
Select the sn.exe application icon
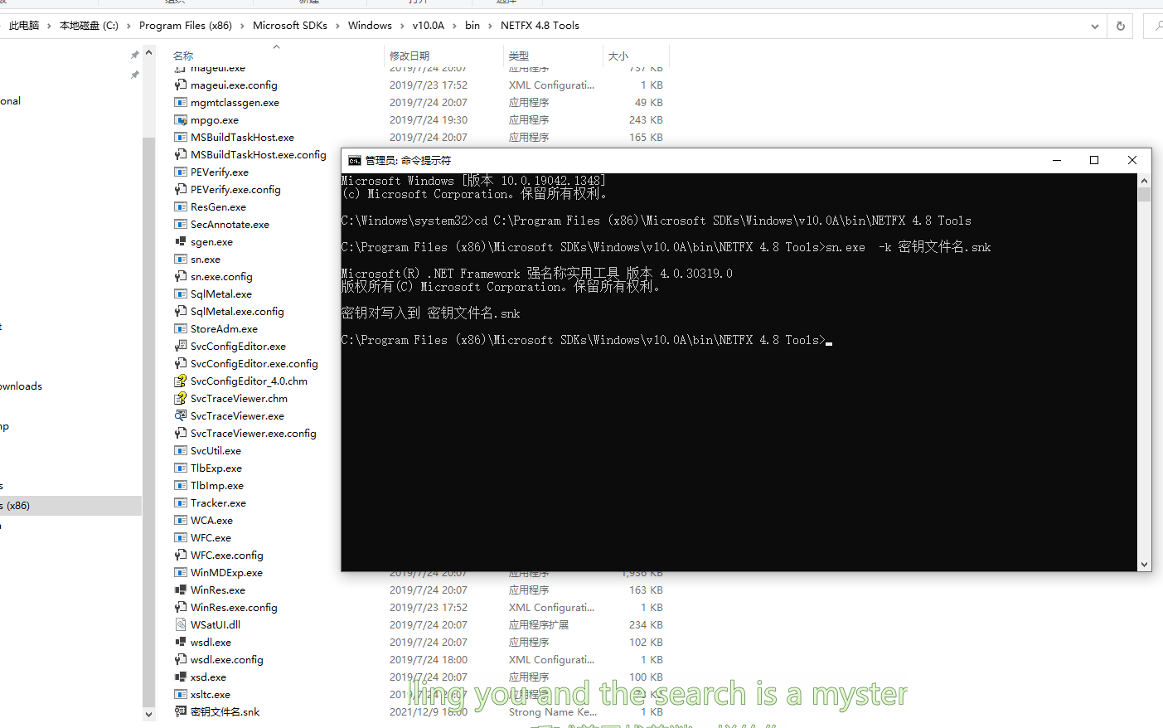pos(180,259)
